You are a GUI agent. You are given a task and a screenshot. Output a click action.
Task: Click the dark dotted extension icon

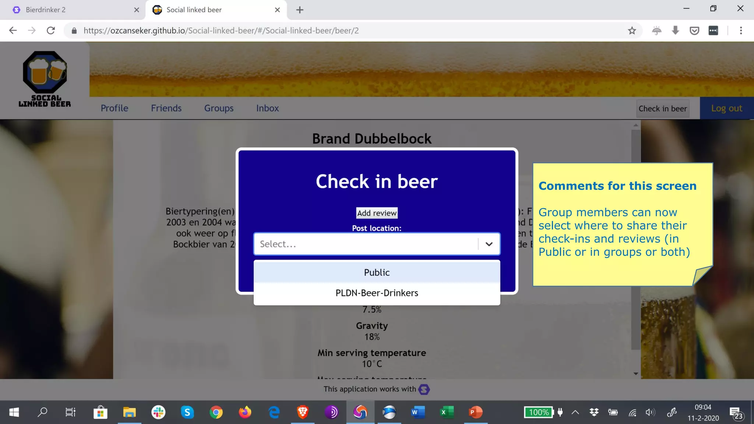(x=713, y=31)
